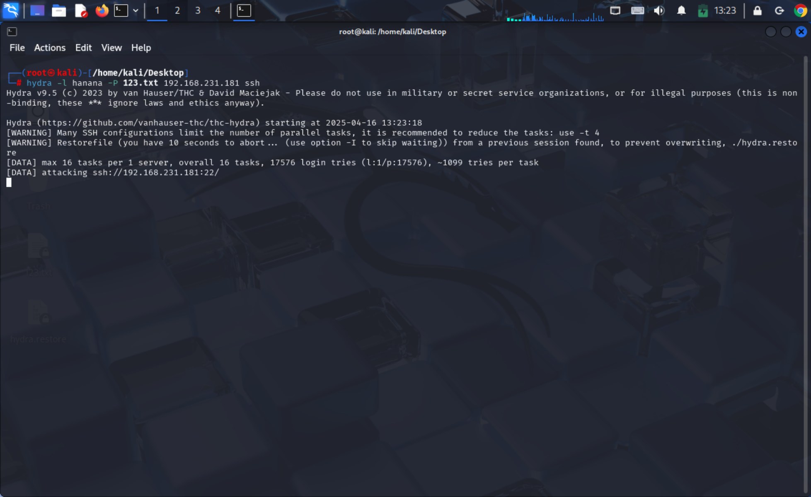The image size is (811, 497).
Task: Click the volume speaker icon
Action: click(659, 10)
